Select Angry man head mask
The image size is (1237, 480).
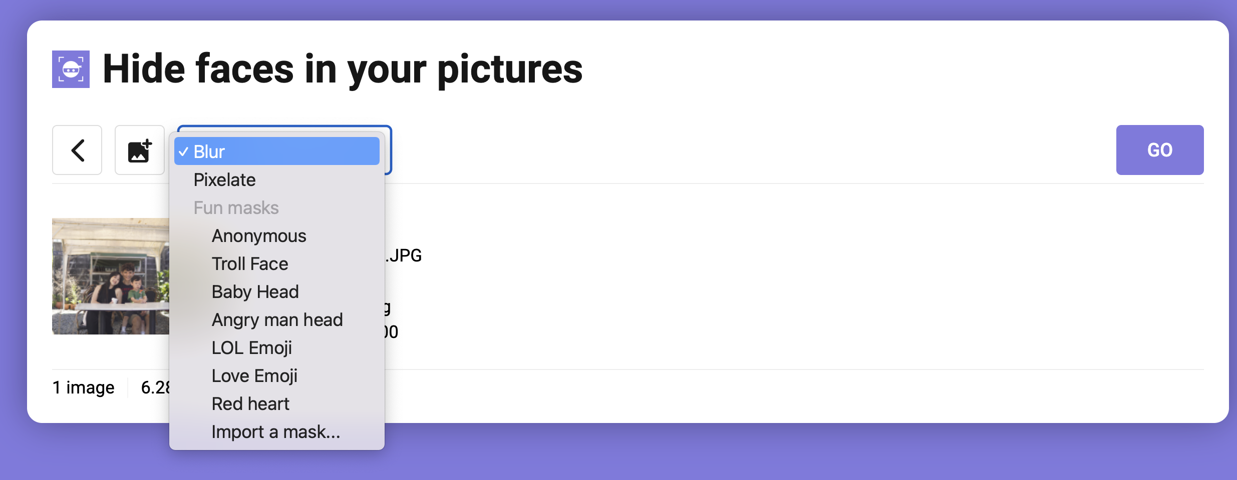point(277,320)
